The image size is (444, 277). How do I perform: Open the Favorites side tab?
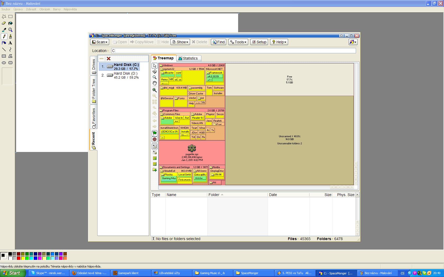coord(94,117)
